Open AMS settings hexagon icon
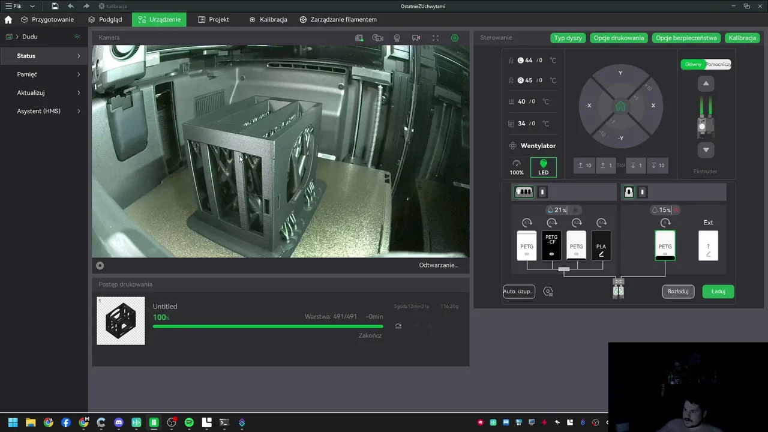The image size is (768, 432). 548,292
